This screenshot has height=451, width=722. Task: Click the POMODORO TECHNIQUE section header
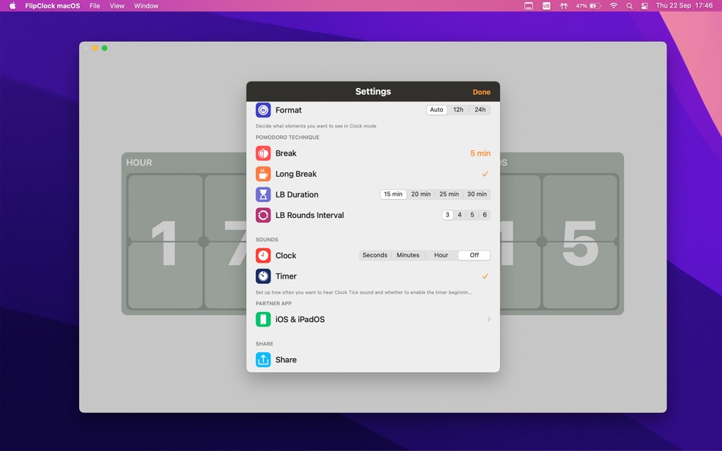(x=287, y=137)
